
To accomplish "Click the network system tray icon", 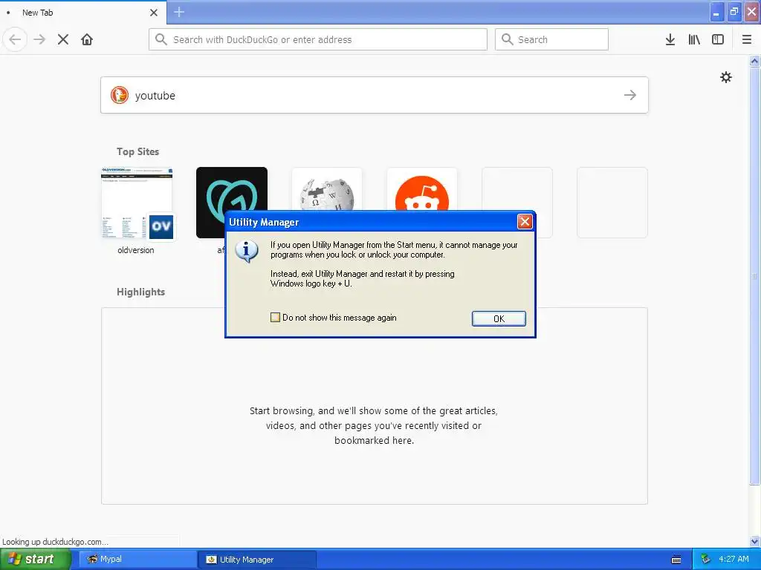I will pos(706,559).
